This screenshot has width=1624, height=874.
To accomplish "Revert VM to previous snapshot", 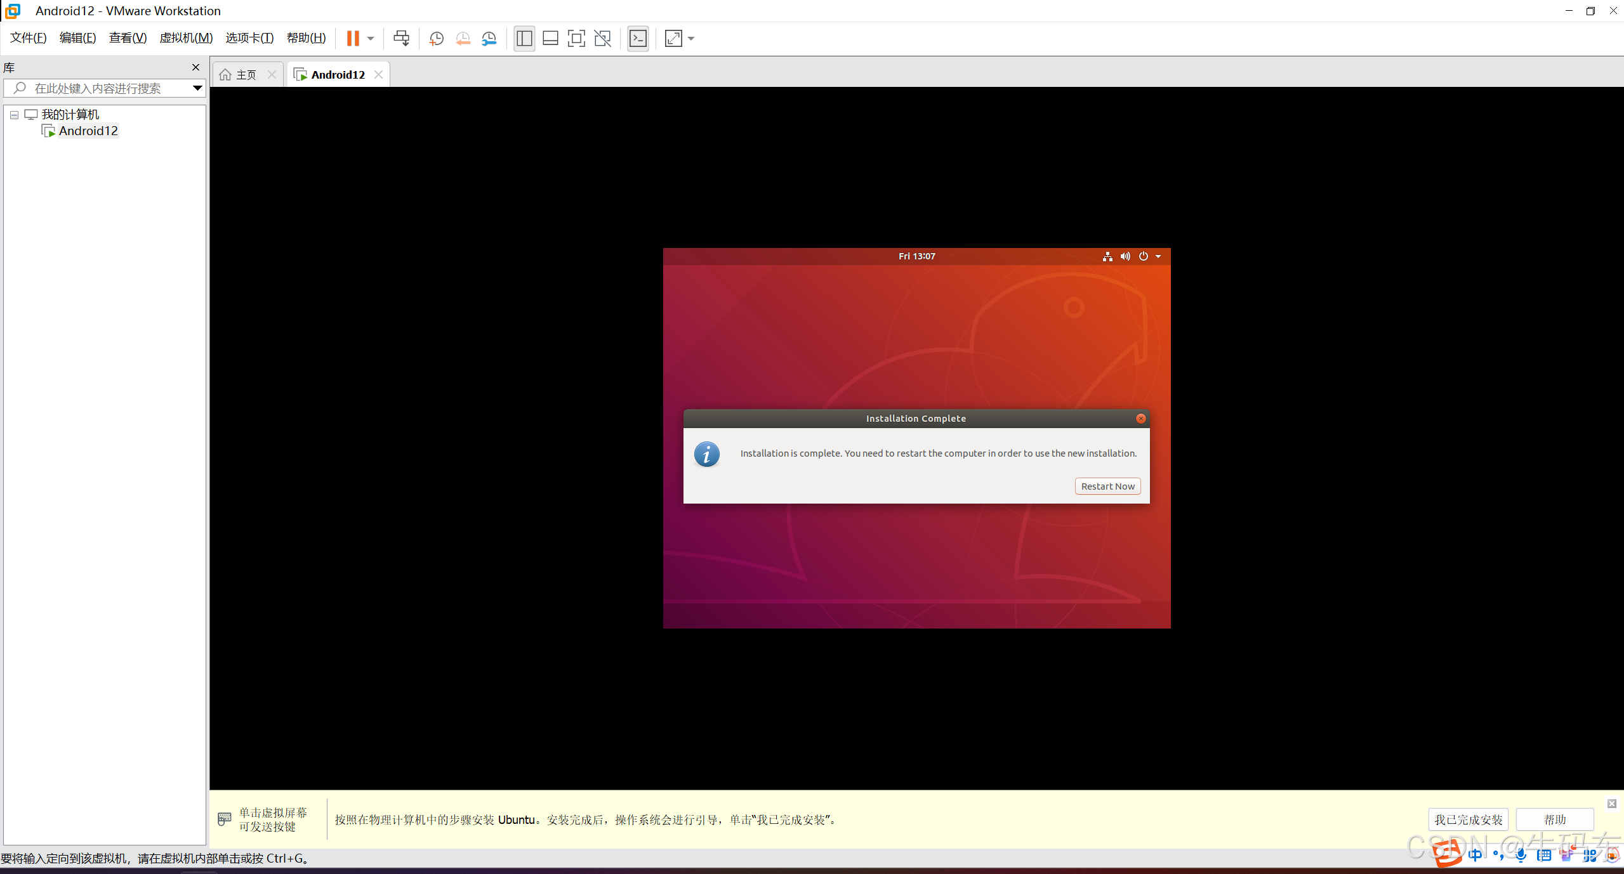I will coord(463,39).
